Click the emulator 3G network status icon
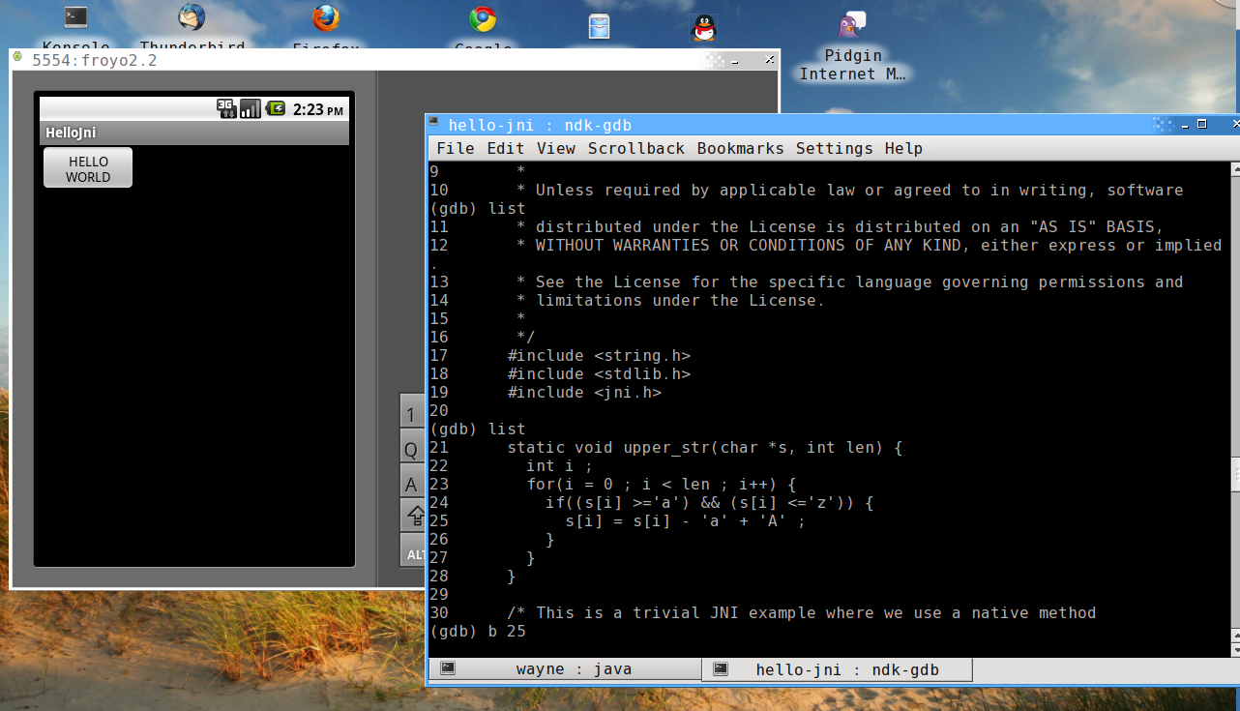The height and width of the screenshot is (711, 1240). tap(226, 108)
